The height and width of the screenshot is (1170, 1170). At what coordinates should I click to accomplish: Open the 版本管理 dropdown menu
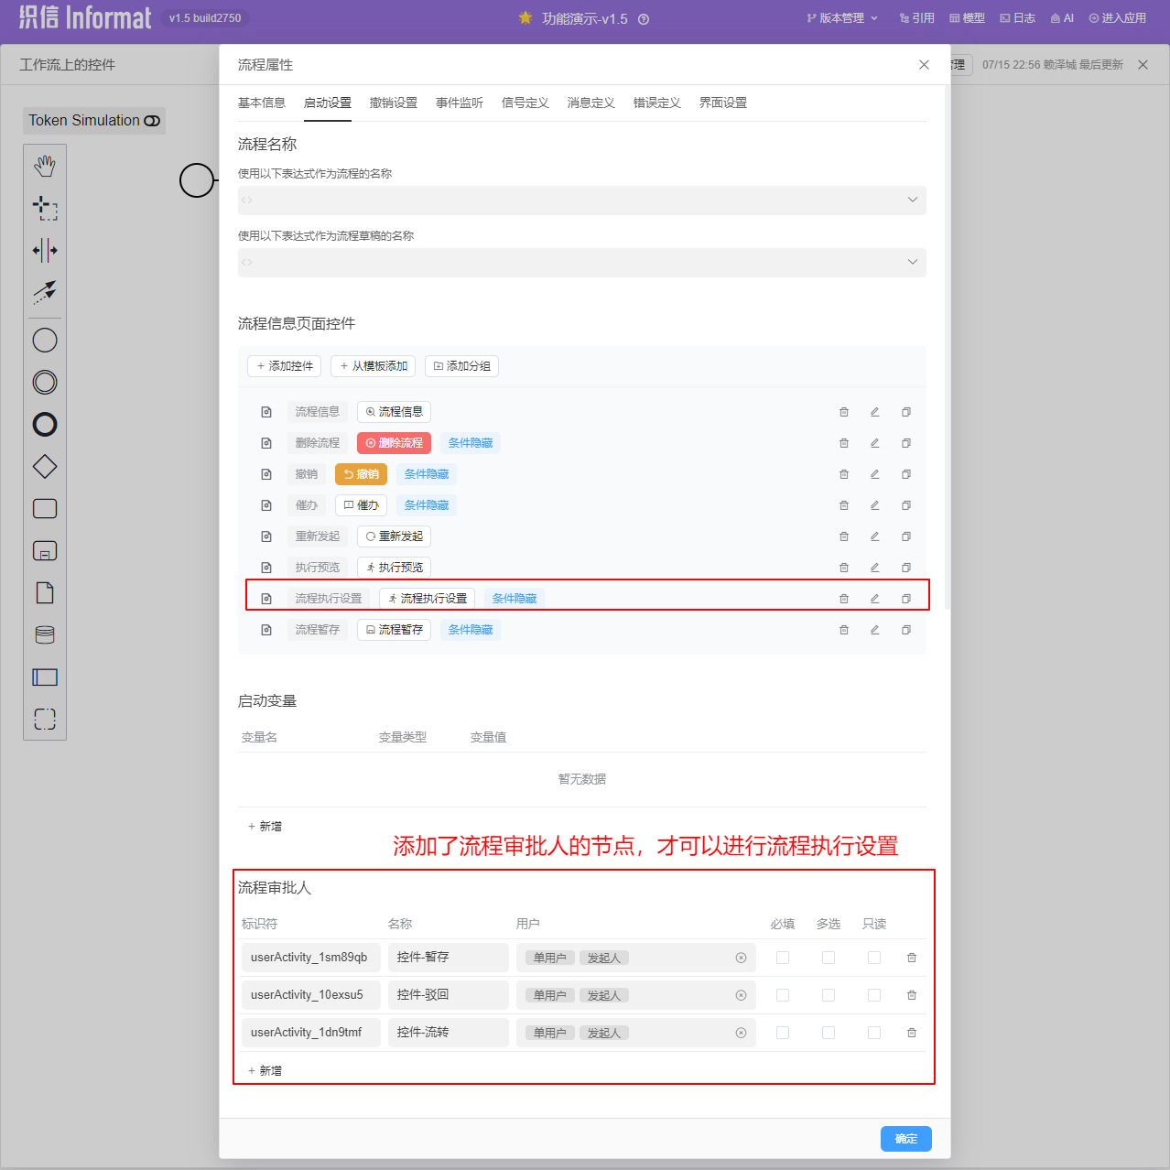click(x=842, y=18)
